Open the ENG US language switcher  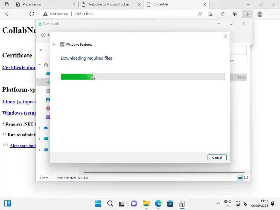(x=227, y=203)
